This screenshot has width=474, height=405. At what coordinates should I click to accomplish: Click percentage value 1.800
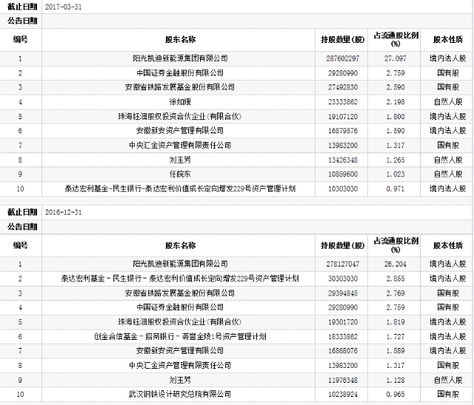click(395, 116)
